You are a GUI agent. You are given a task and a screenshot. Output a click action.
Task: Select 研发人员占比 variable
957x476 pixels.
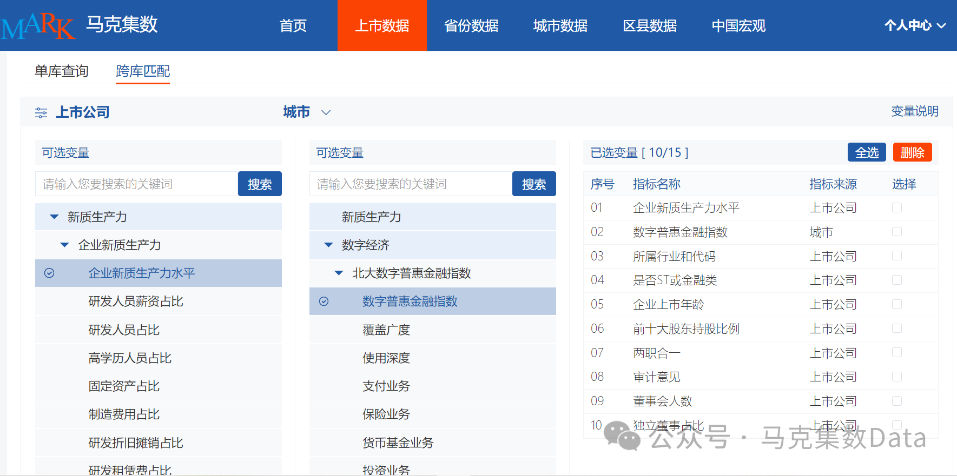click(158, 330)
